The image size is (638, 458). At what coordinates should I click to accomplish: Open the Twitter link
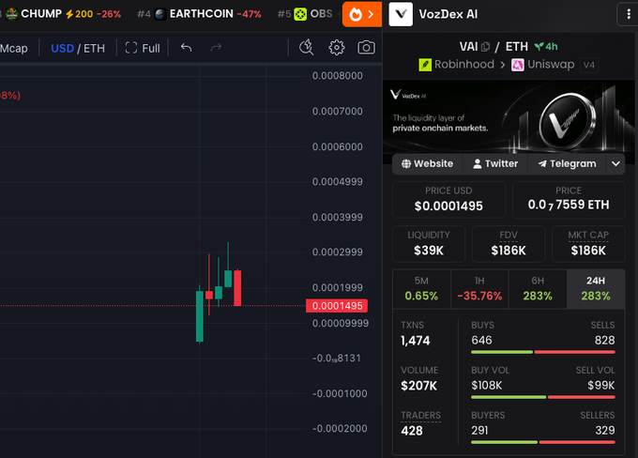coord(495,163)
